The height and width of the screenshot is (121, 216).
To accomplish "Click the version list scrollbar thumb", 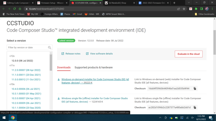I will point(51,63).
